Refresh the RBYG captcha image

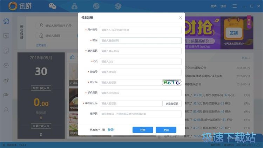pyautogui.click(x=172, y=82)
